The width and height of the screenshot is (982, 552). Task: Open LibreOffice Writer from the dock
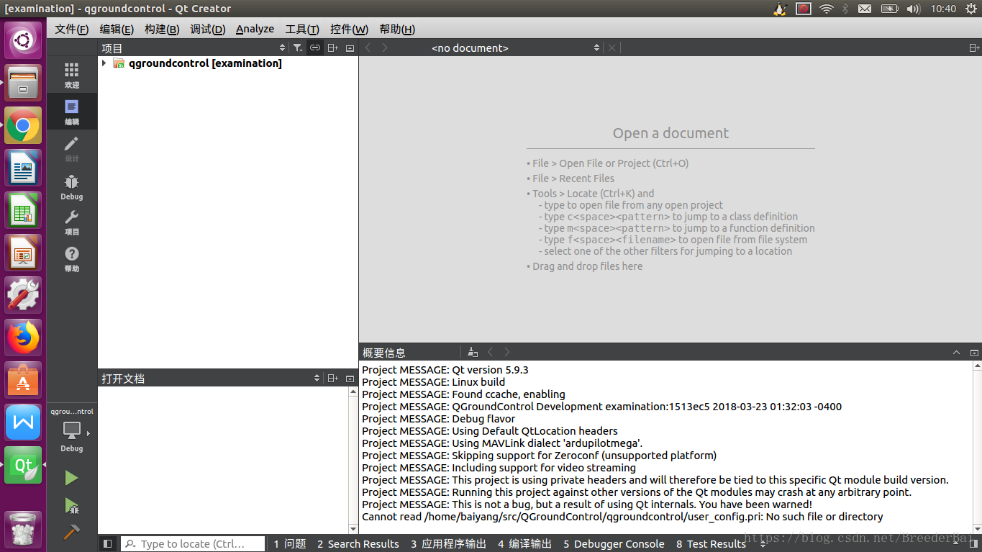pyautogui.click(x=24, y=168)
